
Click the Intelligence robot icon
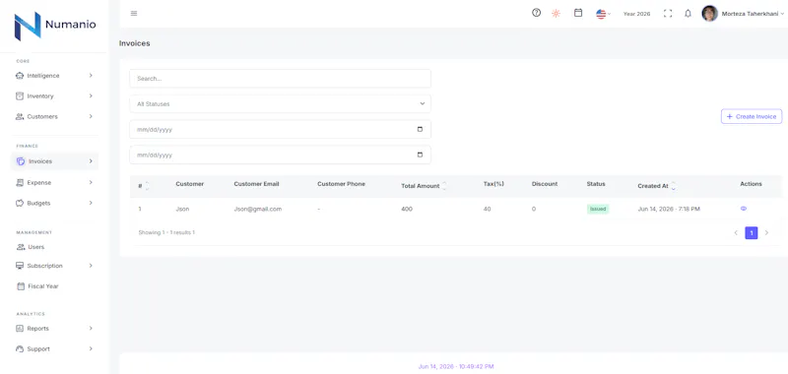point(20,76)
